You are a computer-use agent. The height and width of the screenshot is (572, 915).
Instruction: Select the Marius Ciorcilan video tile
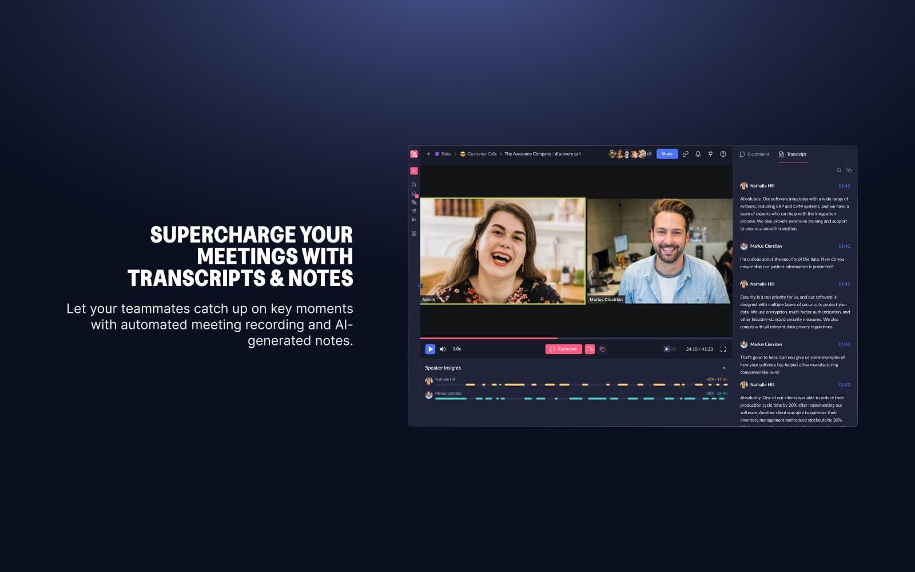pyautogui.click(x=660, y=251)
